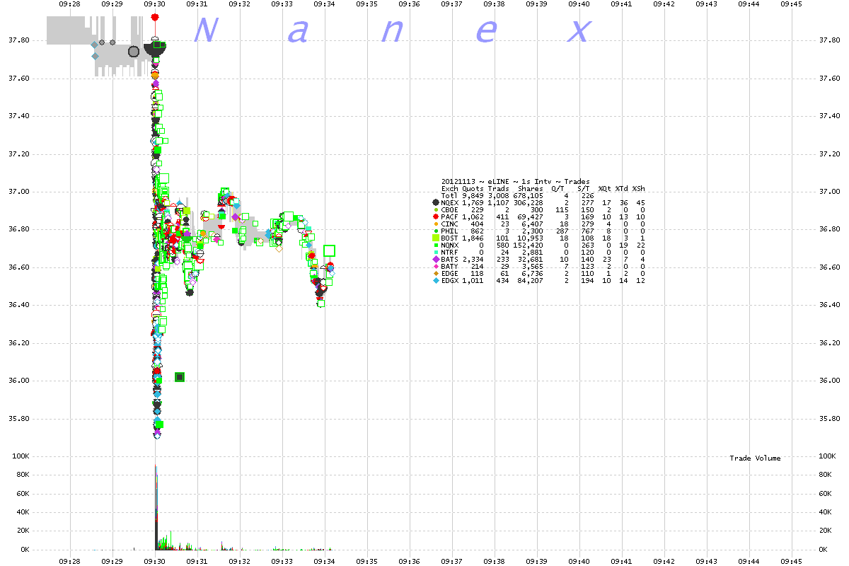Click the 'BATS' exchange label
The image size is (849, 566).
coord(450,259)
